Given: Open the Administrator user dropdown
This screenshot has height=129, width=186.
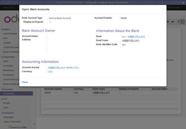Looking at the screenshot, I should (174, 7).
